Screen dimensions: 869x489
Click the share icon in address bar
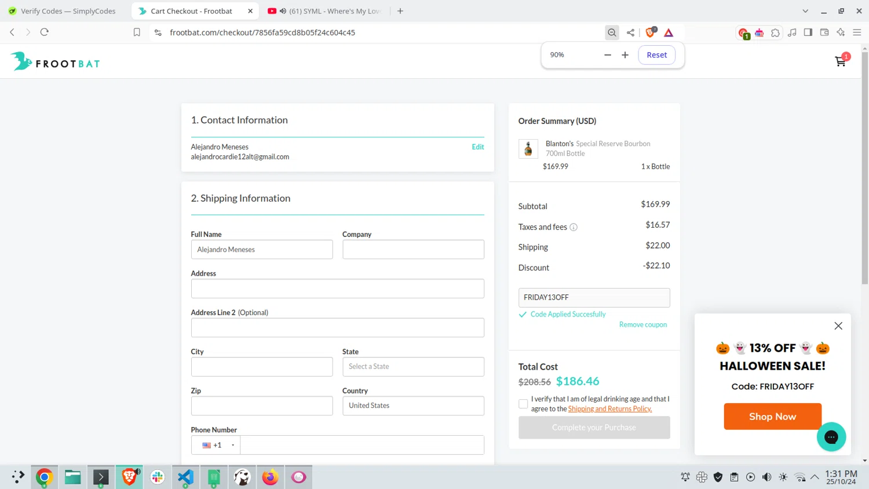[x=630, y=32]
